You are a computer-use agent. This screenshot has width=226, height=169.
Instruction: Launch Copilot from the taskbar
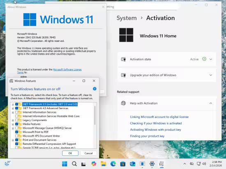[94, 164]
